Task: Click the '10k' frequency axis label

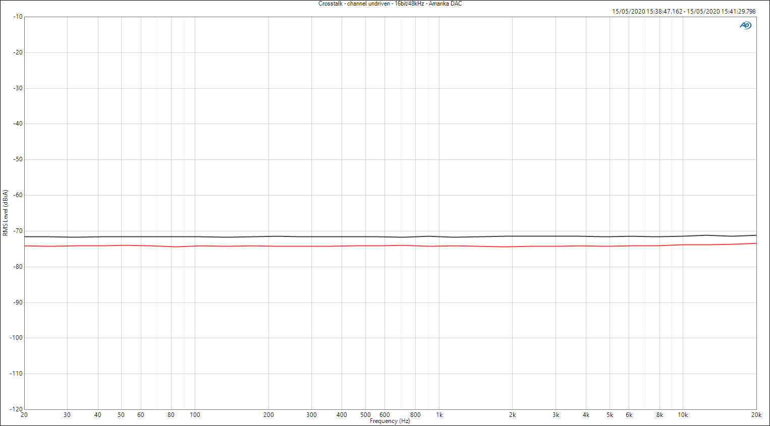Action: [x=683, y=415]
